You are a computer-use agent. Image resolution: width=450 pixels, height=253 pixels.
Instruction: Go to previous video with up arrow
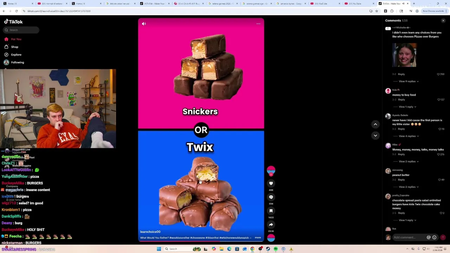point(375,124)
